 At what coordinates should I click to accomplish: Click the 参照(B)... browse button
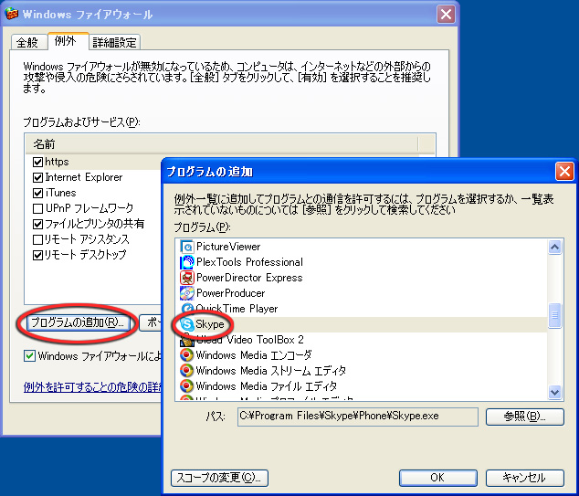(x=525, y=417)
